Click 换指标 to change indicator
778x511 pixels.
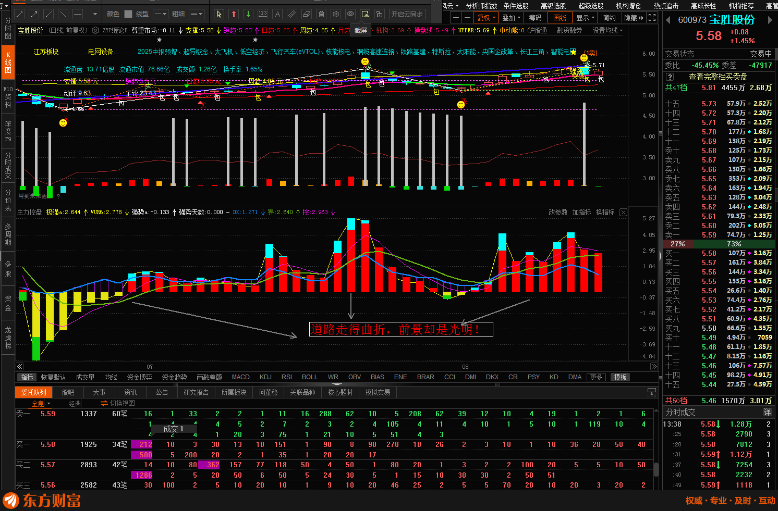(x=605, y=212)
